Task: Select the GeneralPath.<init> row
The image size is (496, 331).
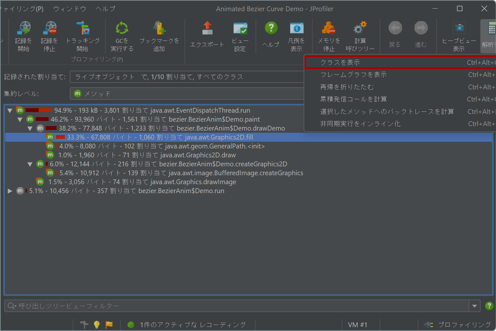Action: click(x=249, y=146)
